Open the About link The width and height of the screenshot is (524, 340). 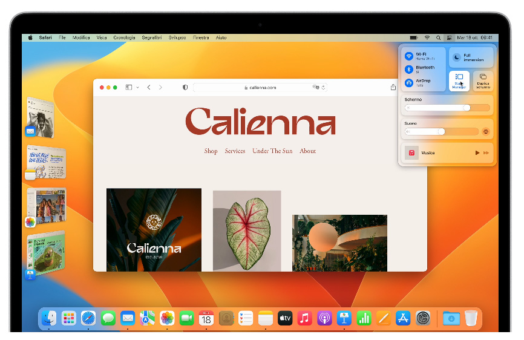click(x=308, y=151)
